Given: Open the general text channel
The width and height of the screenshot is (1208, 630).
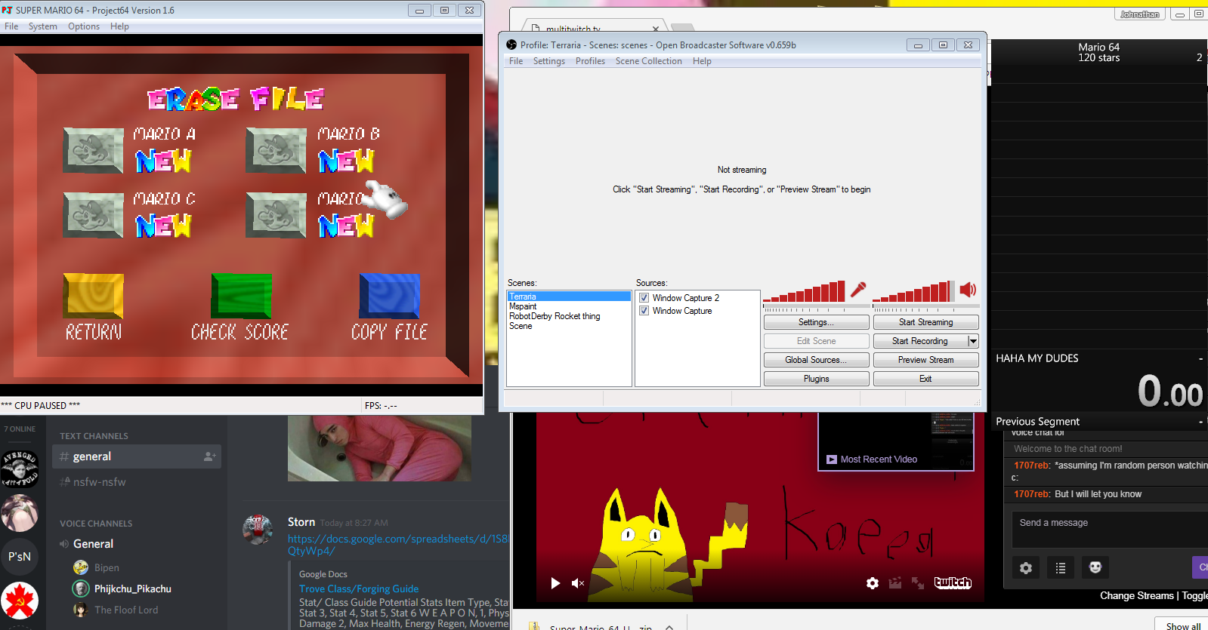Looking at the screenshot, I should click(137, 456).
